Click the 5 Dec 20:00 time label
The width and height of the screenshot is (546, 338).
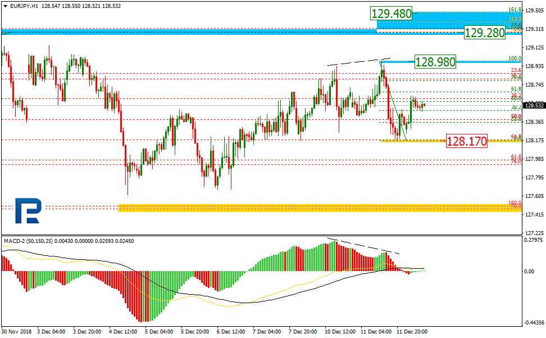(195, 331)
